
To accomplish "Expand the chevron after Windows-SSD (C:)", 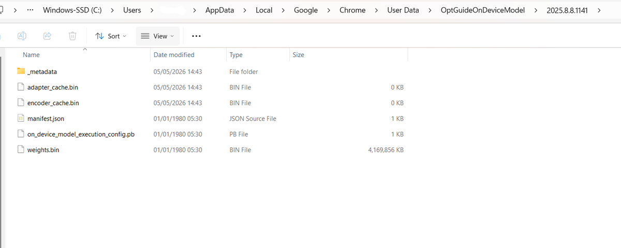I will (112, 10).
